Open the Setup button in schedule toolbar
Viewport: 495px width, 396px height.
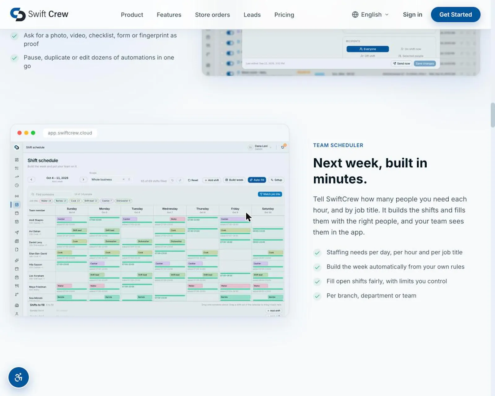point(276,180)
